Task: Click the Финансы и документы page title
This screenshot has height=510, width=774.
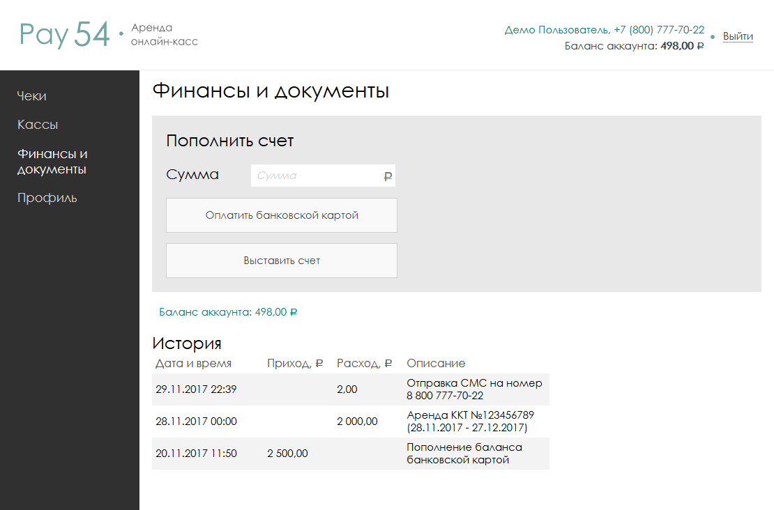Action: (271, 91)
